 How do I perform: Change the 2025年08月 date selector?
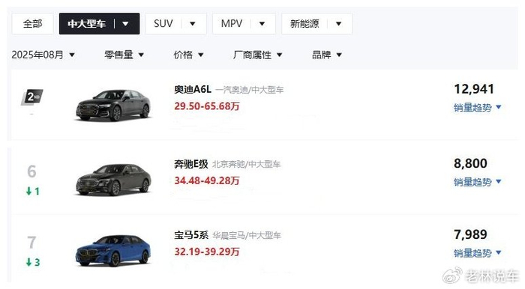coord(43,55)
